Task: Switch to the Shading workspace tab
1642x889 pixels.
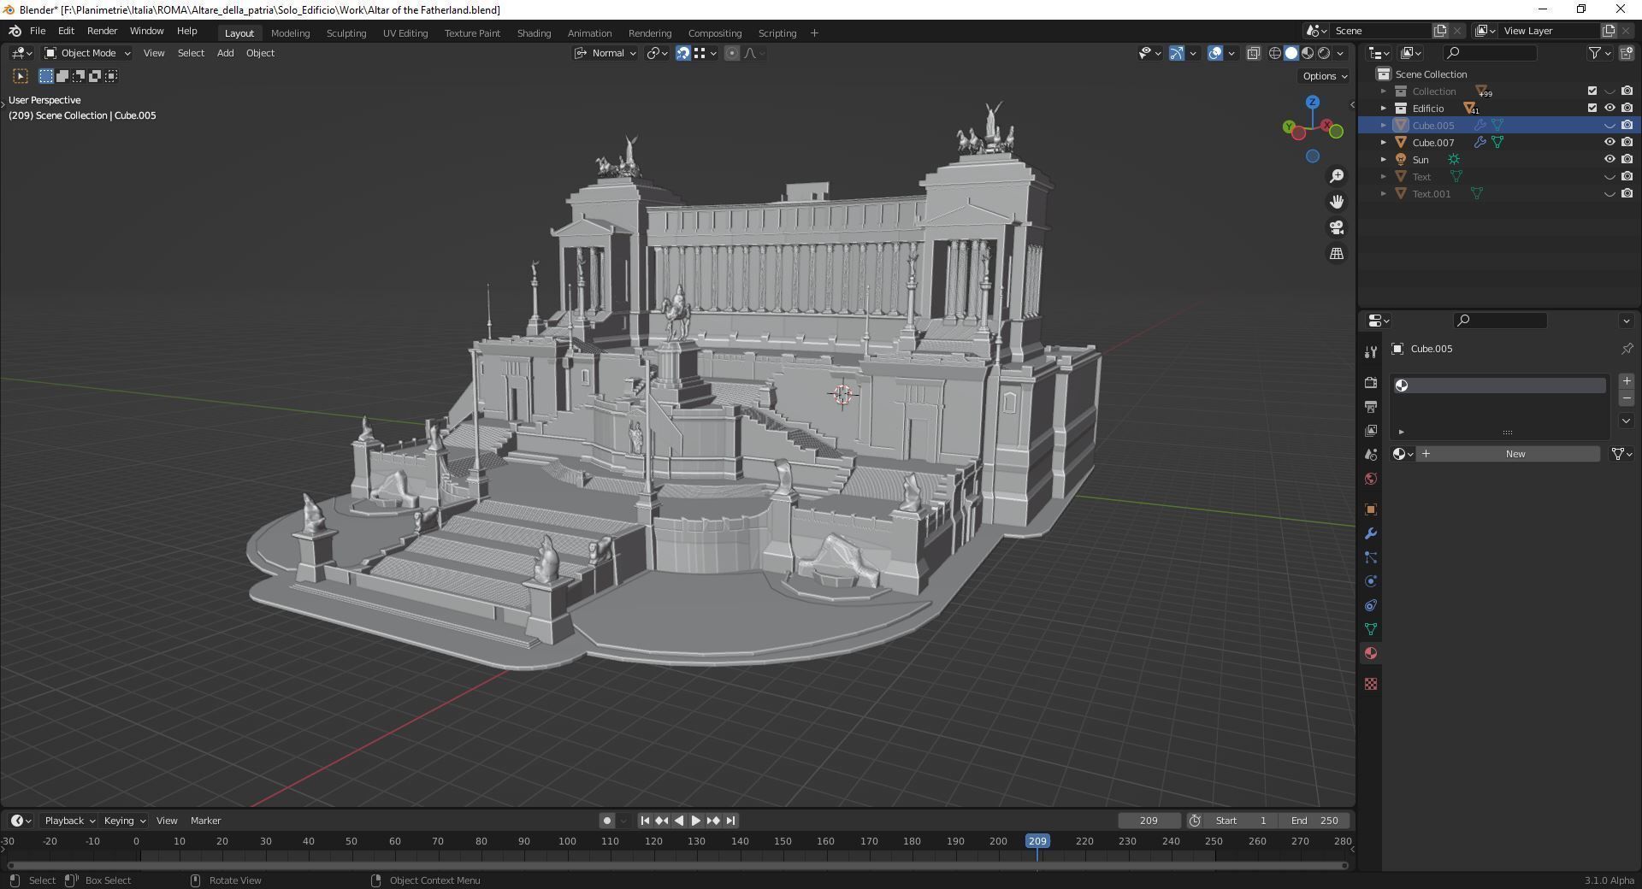Action: coord(534,33)
